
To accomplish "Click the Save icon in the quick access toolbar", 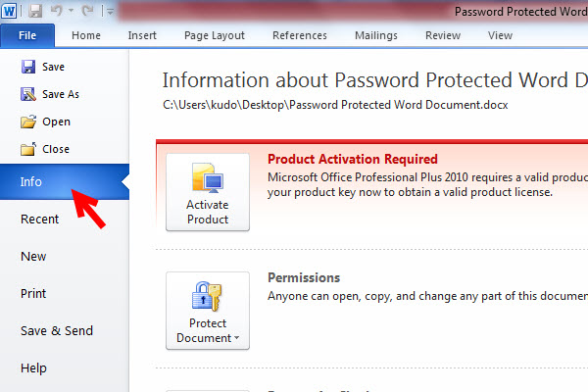I will click(x=35, y=11).
